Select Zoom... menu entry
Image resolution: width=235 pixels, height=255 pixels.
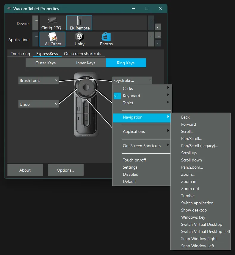(x=200, y=174)
